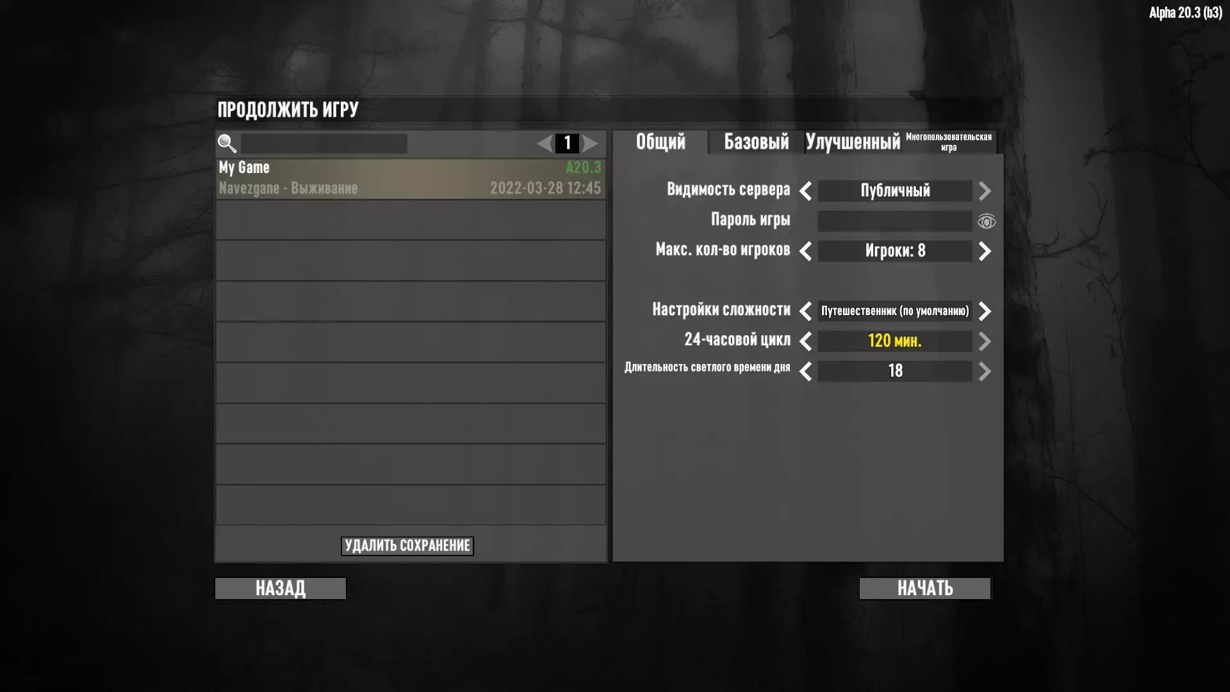
Task: Click the magnifying glass search icon
Action: click(x=227, y=144)
